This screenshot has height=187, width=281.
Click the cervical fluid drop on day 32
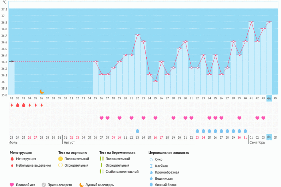coord(197,131)
